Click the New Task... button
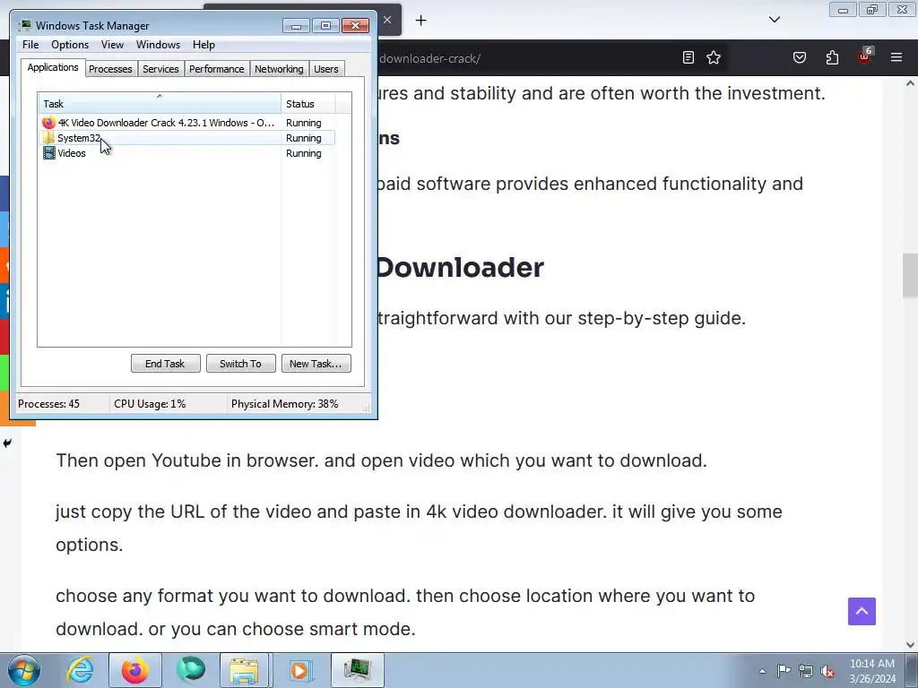This screenshot has height=688, width=918. click(316, 364)
